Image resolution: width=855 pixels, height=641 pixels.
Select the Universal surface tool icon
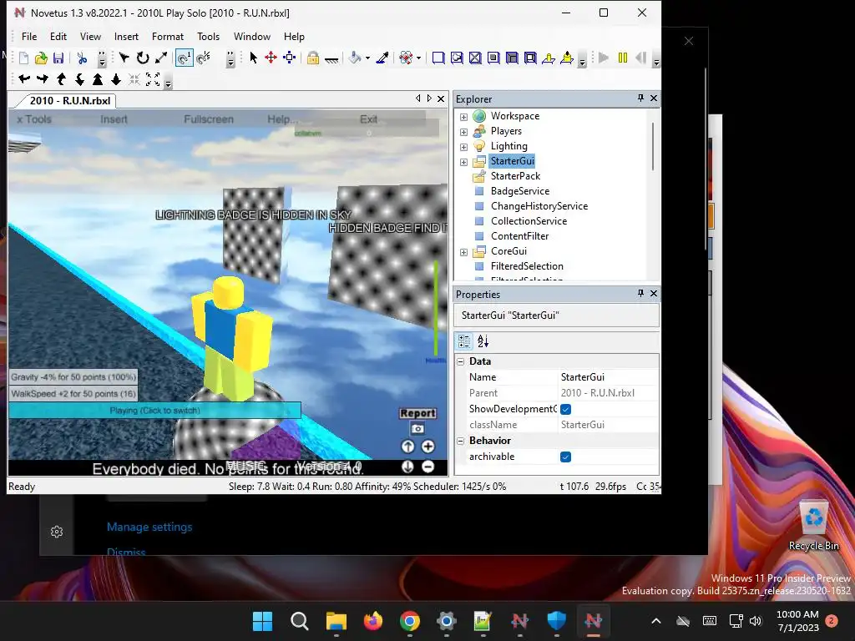[x=530, y=58]
